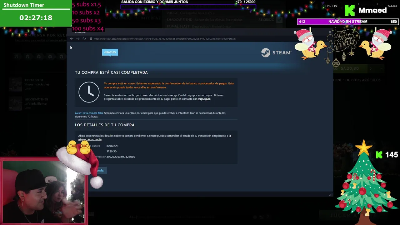Click heading "LOS DETALLES DE TU COMPRA"

(105, 125)
